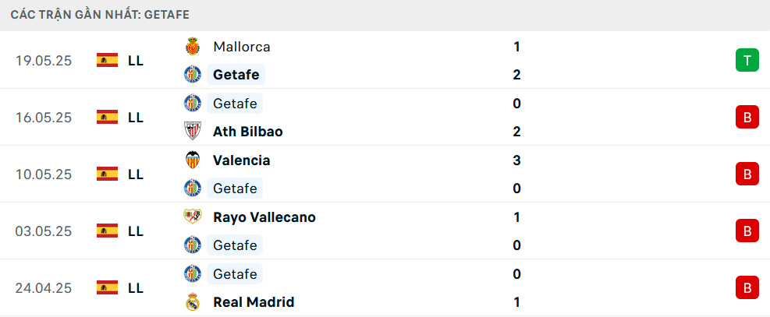Click Getafe crest in Mallorca match
This screenshot has height=317, width=770.
point(192,75)
